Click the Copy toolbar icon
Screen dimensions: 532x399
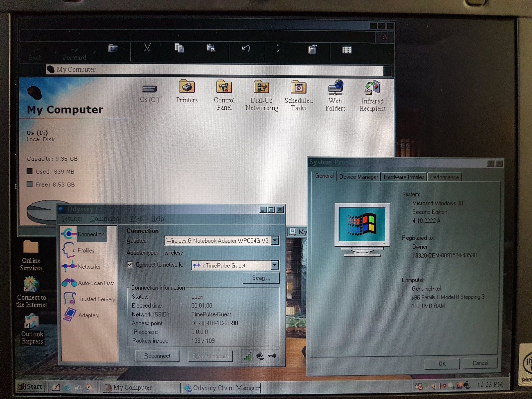pos(180,48)
